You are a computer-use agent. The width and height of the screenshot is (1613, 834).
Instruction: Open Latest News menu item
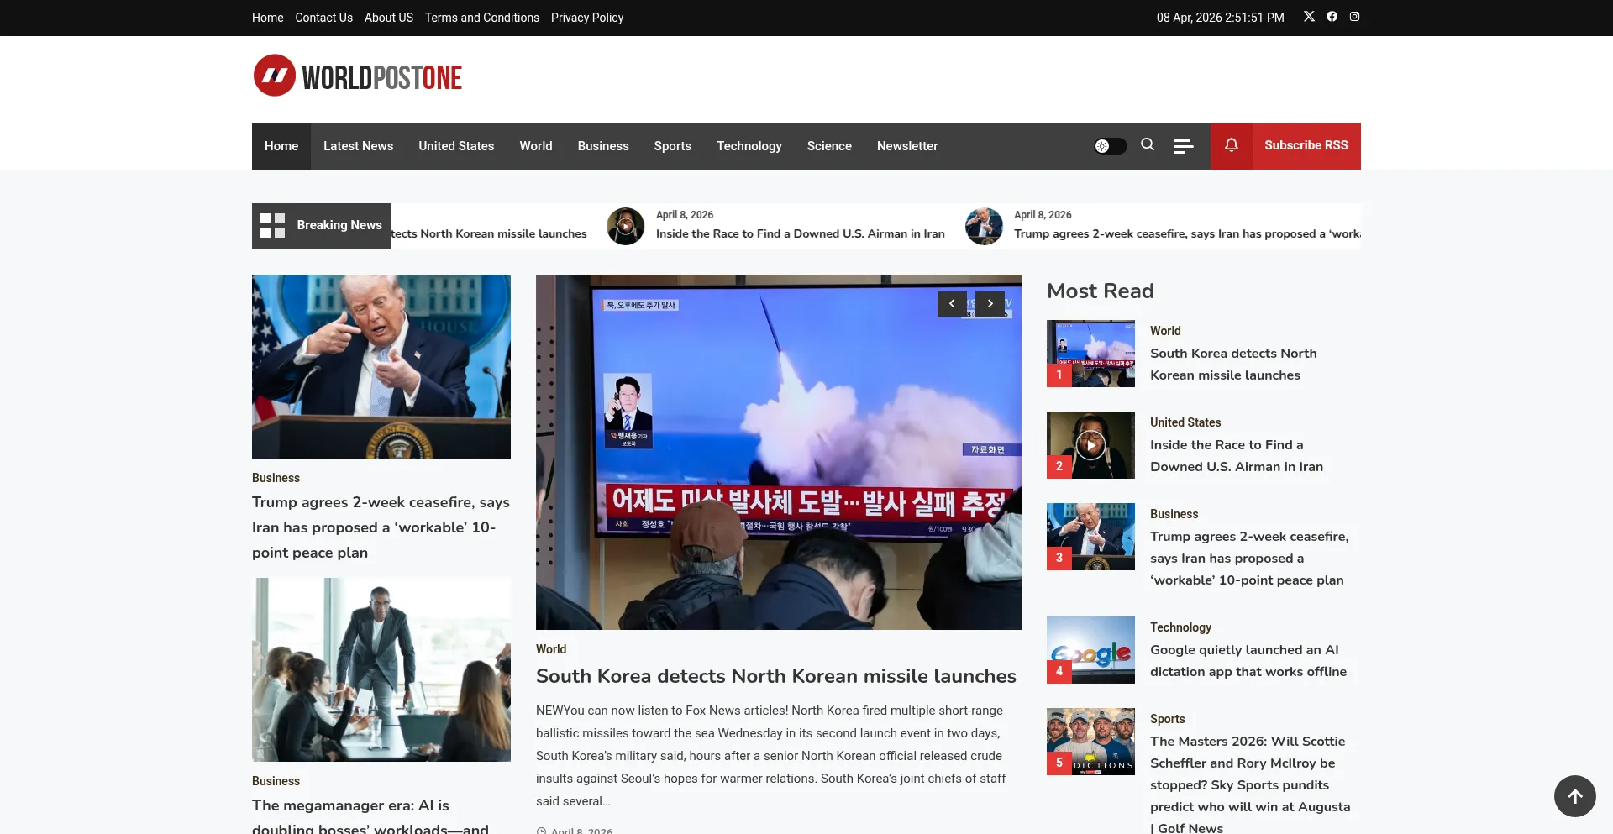358,146
